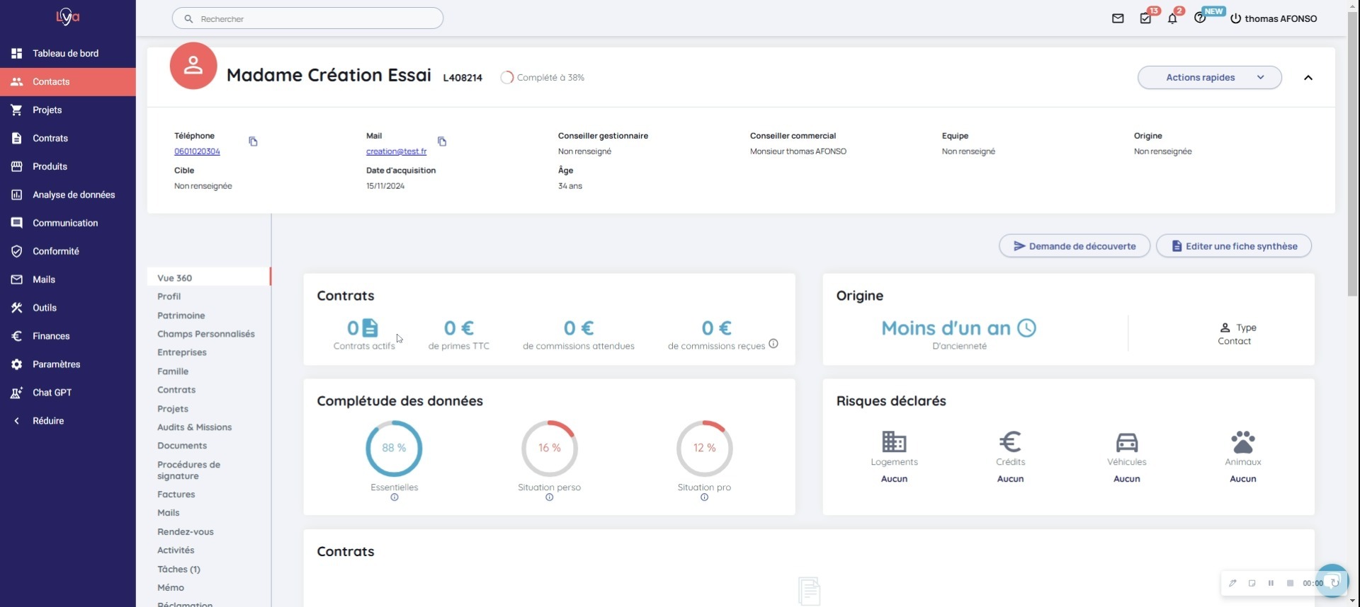
Task: Click info icon next to commissions reçues
Action: (773, 344)
